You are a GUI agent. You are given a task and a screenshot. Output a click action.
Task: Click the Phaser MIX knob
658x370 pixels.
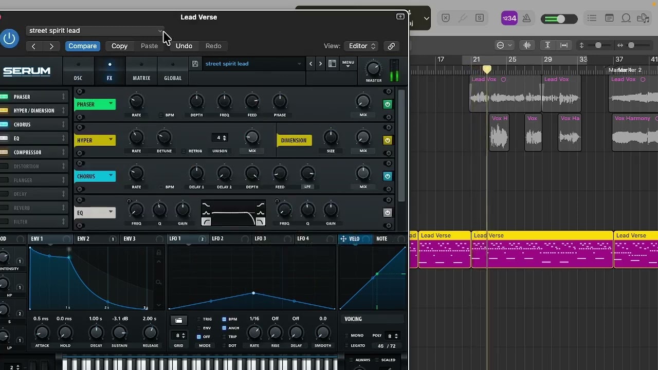[x=363, y=102]
